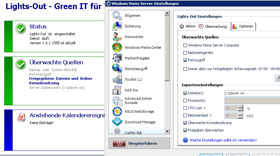
Task: Decrease Netzwerklast value with down arrow
Action: (x=240, y=117)
